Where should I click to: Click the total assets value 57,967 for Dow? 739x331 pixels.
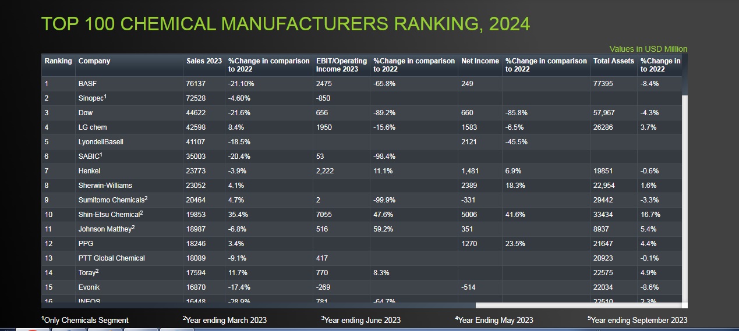[x=604, y=113]
